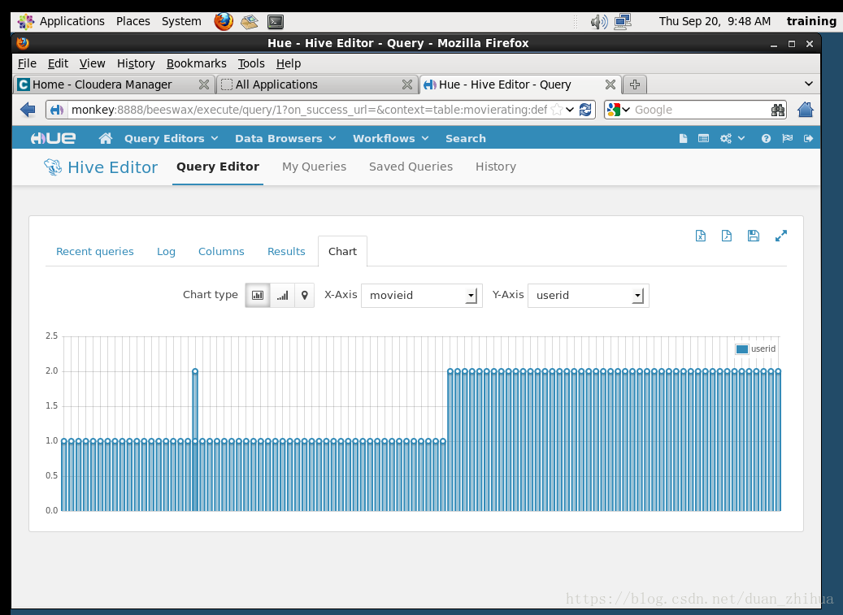Viewport: 843px width, 615px height.
Task: Open a new tab with plus button
Action: click(x=635, y=84)
